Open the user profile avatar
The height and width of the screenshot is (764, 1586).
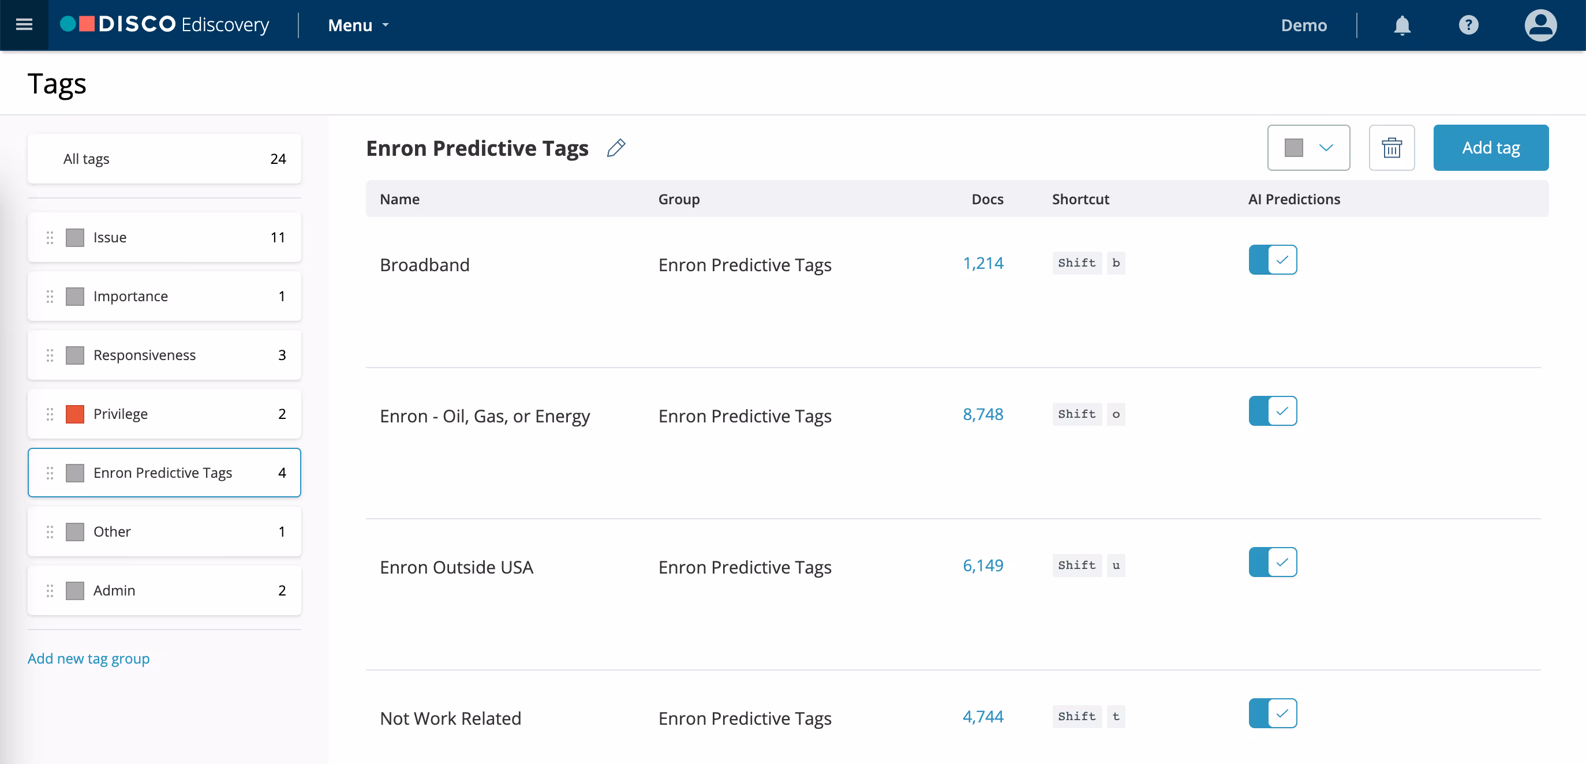coord(1540,25)
